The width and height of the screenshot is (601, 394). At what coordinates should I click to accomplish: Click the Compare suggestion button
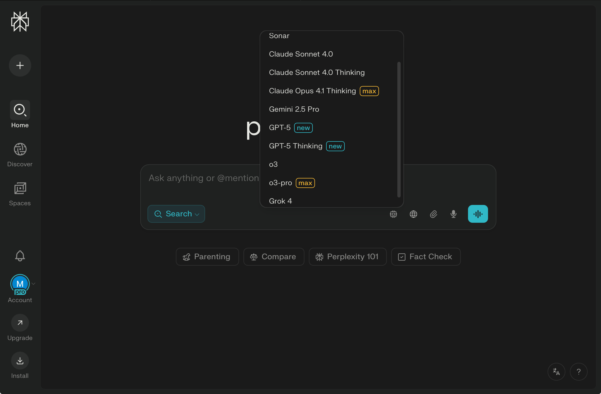274,257
